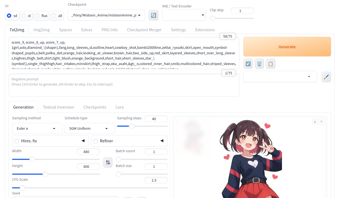This screenshot has height=198, width=338.
Task: Open the Settings tab
Action: coord(178,30)
